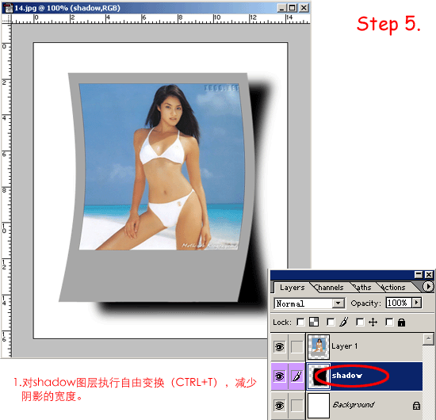Click the lock transparent pixels checkerboard icon

(x=314, y=322)
